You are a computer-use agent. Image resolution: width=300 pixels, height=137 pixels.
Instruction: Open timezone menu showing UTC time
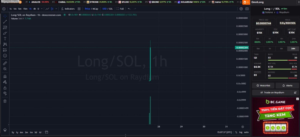click(x=225, y=132)
